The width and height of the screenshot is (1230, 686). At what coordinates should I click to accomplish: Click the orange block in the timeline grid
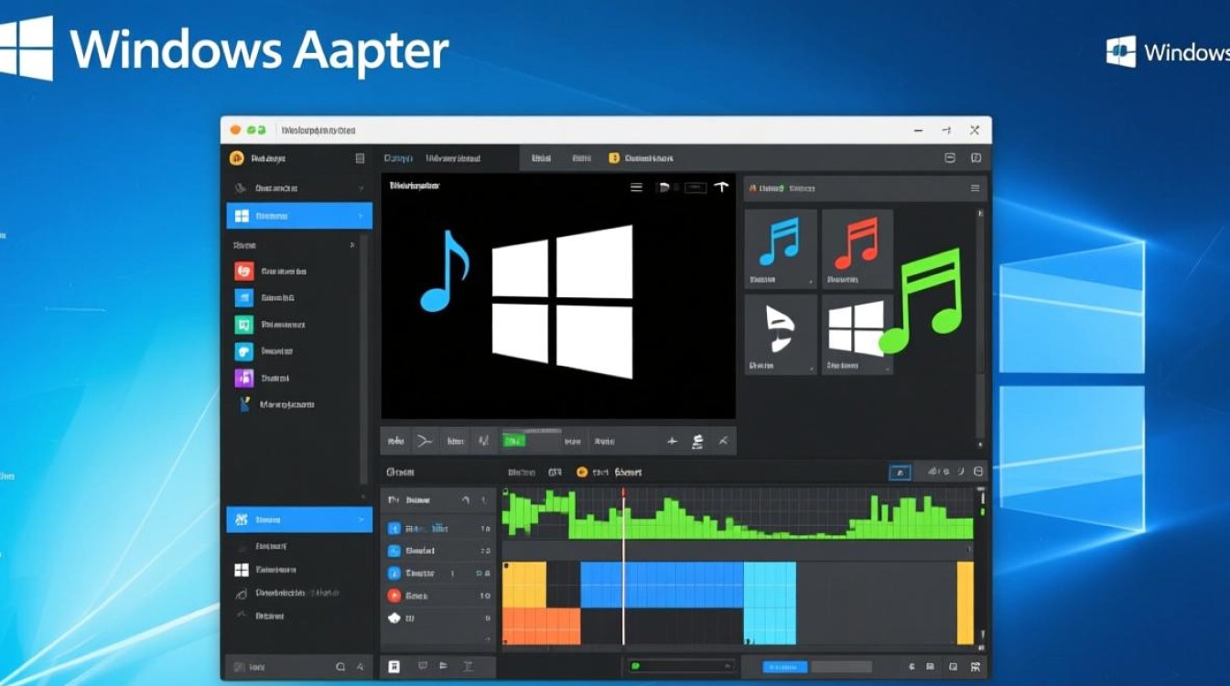click(542, 626)
